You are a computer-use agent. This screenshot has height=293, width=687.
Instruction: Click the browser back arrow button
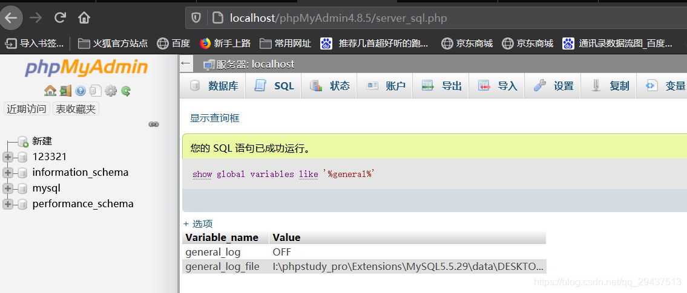tap(10, 18)
